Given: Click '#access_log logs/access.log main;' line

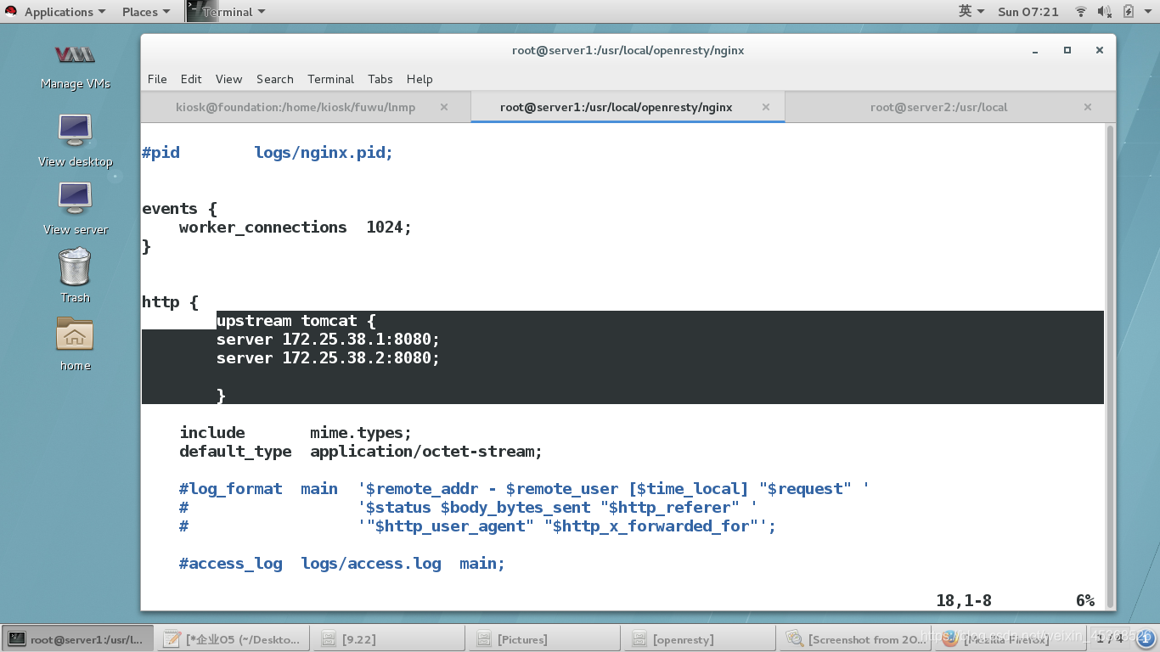Looking at the screenshot, I should click(342, 564).
